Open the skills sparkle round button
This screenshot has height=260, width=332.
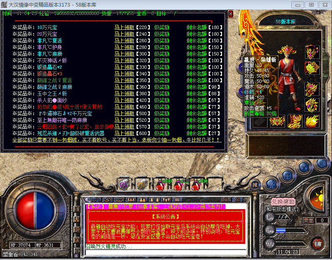click(304, 167)
